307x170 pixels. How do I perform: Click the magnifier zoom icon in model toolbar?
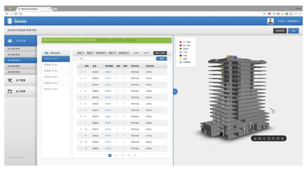point(273,139)
